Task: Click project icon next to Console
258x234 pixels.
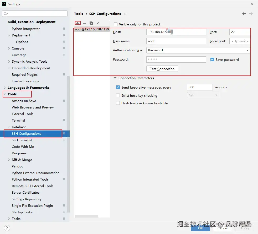Action: pos(64,48)
